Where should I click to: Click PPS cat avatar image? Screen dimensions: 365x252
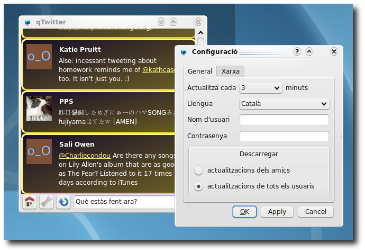pos(39,109)
